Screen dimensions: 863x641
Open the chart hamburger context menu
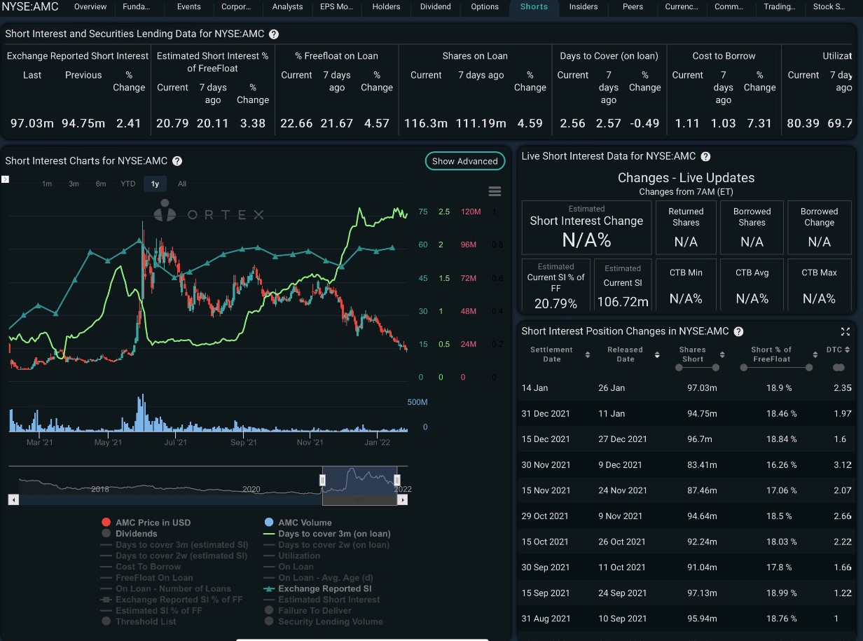point(495,192)
